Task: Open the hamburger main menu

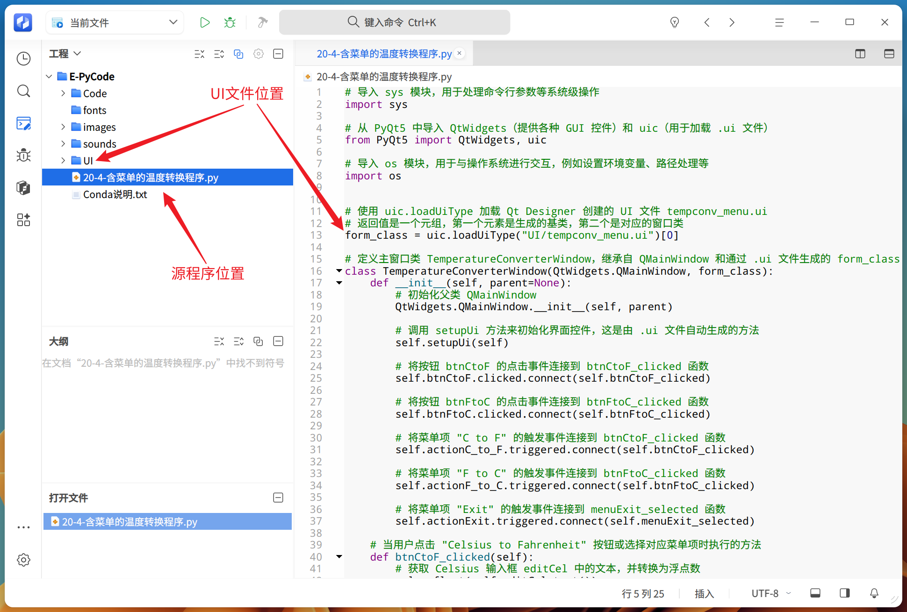Action: pyautogui.click(x=779, y=22)
